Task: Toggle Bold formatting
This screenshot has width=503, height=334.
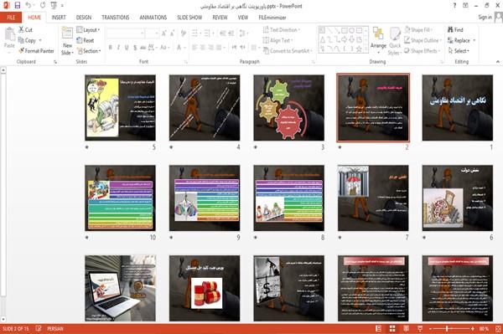Action: click(x=111, y=48)
